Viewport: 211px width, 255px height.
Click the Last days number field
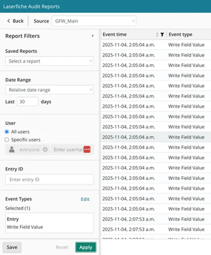[28, 102]
